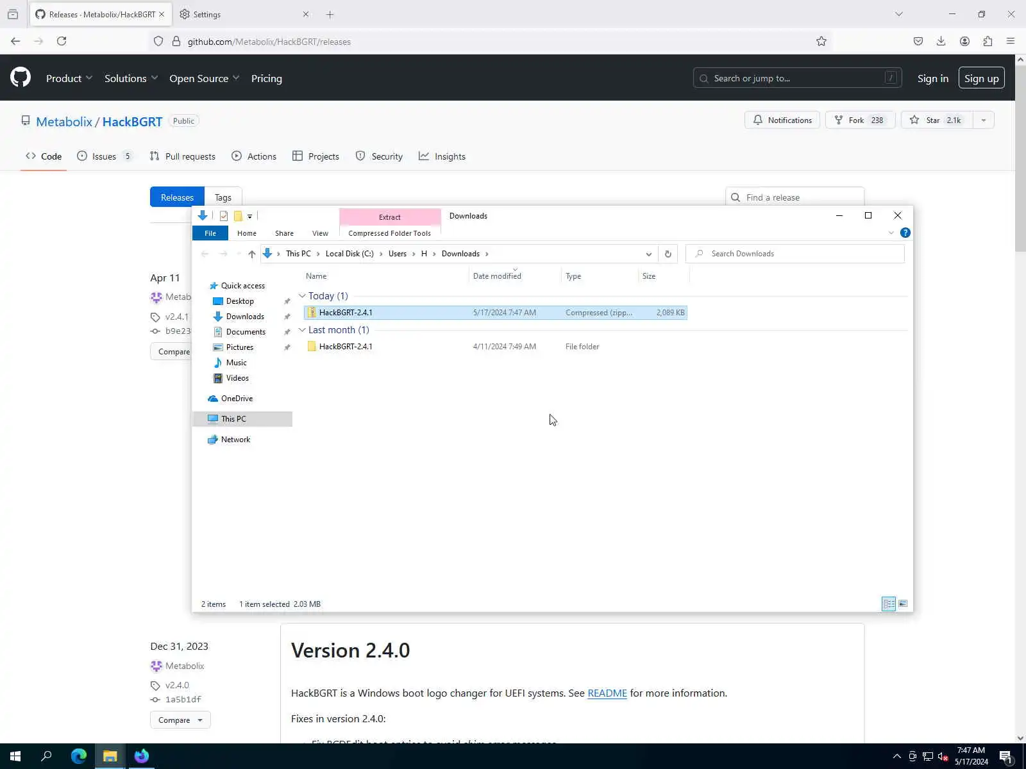The height and width of the screenshot is (769, 1026).
Task: Switch Explorer to large thumbnails view
Action: [x=903, y=604]
